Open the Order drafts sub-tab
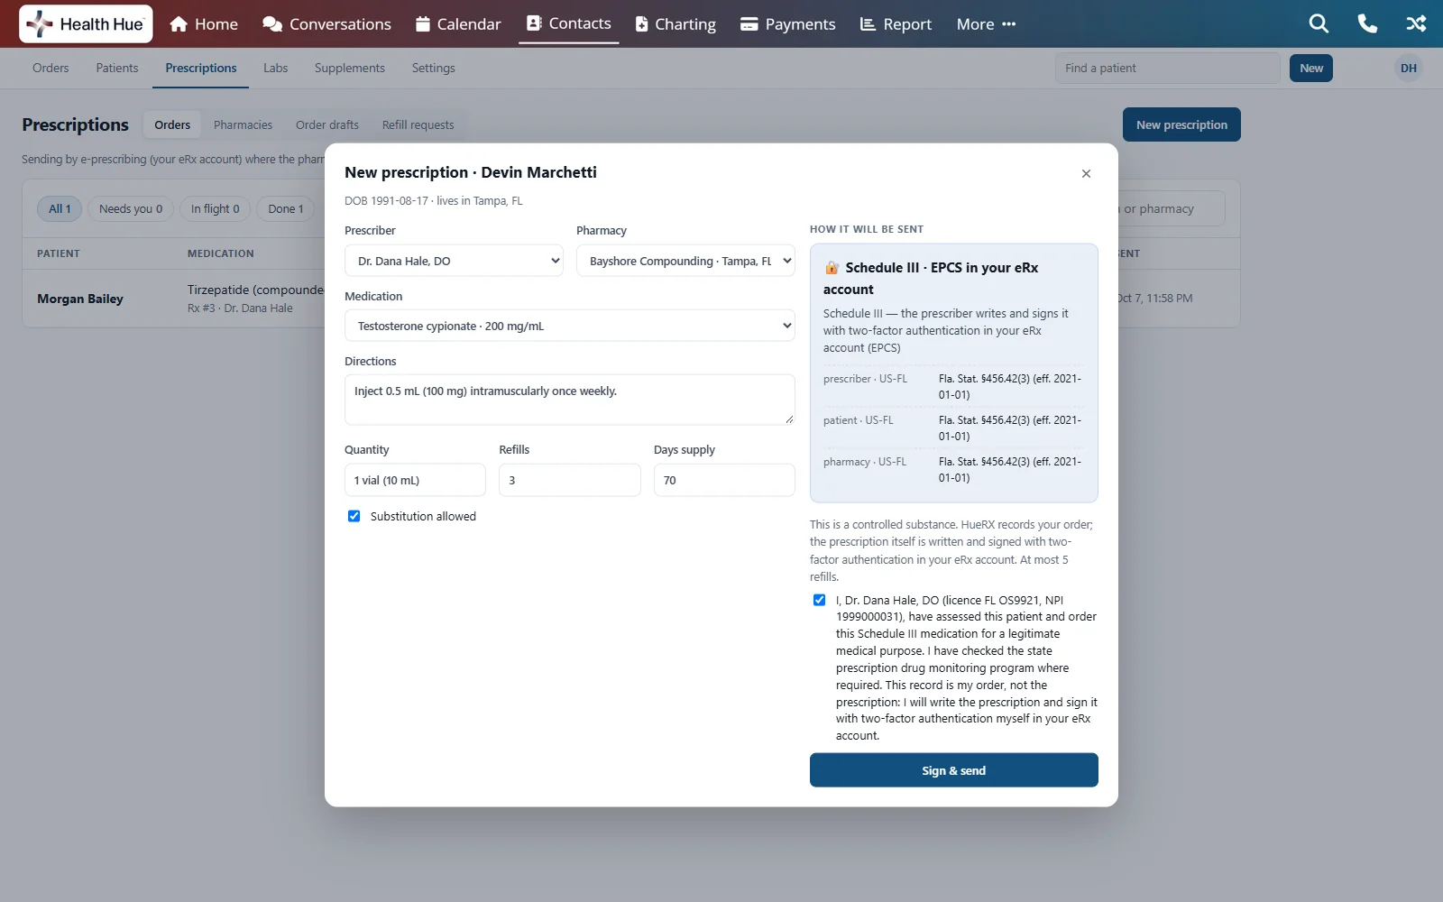Viewport: 1443px width, 902px height. pyautogui.click(x=326, y=124)
